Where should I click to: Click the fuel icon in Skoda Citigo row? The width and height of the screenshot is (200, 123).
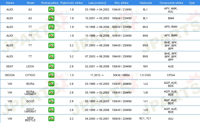51,75
